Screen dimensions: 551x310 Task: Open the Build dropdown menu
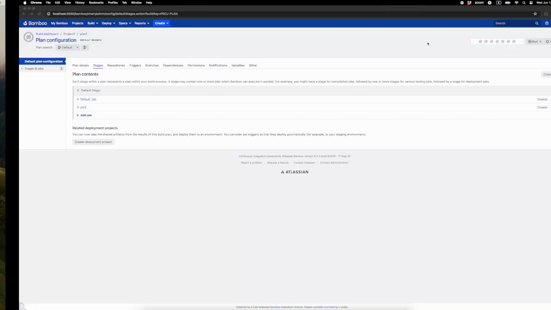93,23
